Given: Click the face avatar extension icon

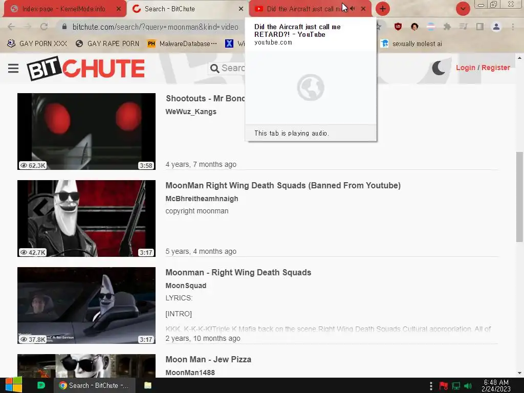Looking at the screenshot, I should (x=414, y=27).
